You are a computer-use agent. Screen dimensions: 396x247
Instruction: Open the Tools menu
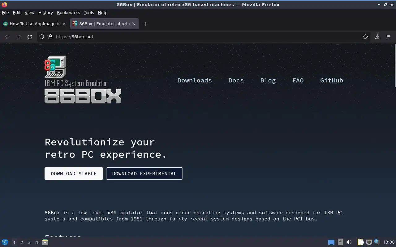click(x=89, y=13)
